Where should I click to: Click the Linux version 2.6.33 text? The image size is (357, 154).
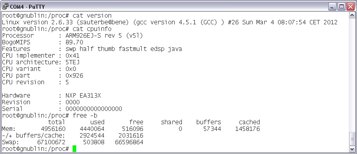point(37,22)
